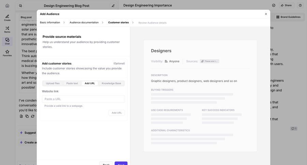Click the Anyone visibility setting
The width and height of the screenshot is (307, 165).
172,61
